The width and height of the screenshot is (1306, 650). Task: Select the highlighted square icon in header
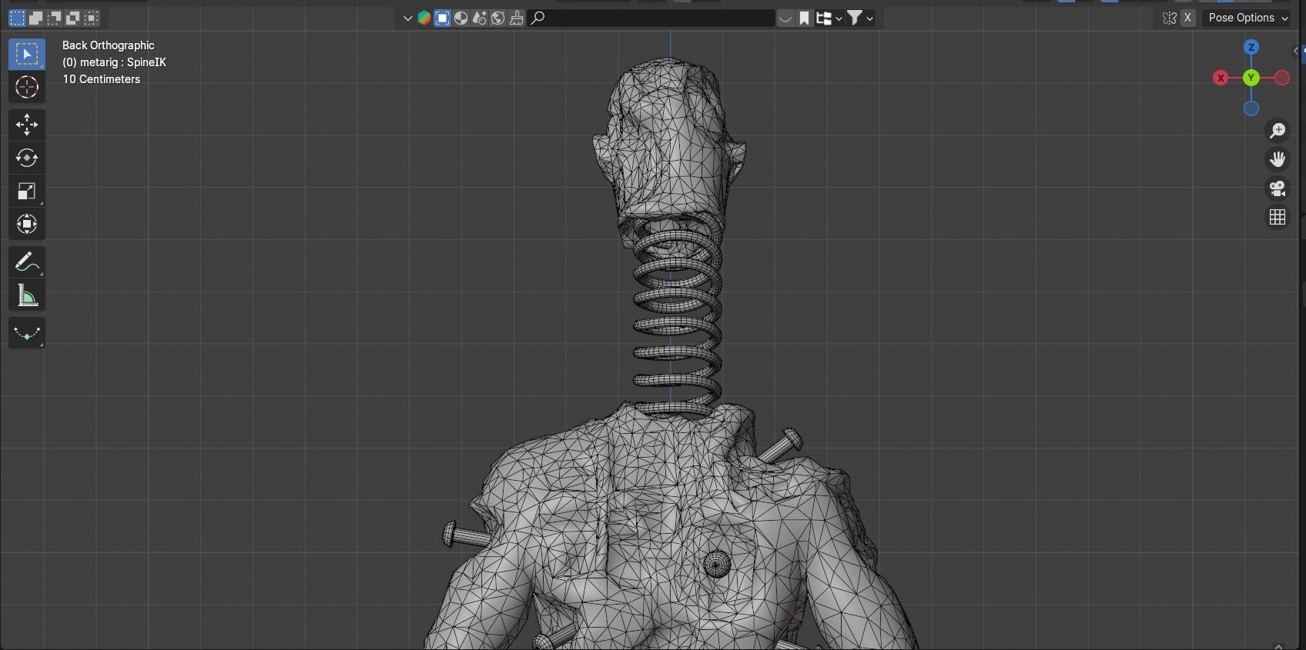[443, 18]
